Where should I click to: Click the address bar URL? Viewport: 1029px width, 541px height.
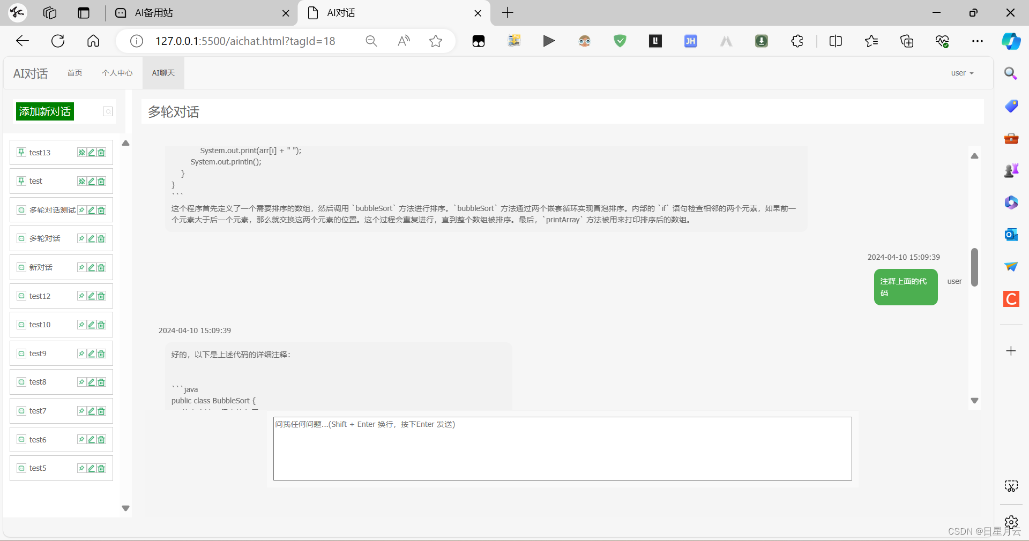pos(245,41)
